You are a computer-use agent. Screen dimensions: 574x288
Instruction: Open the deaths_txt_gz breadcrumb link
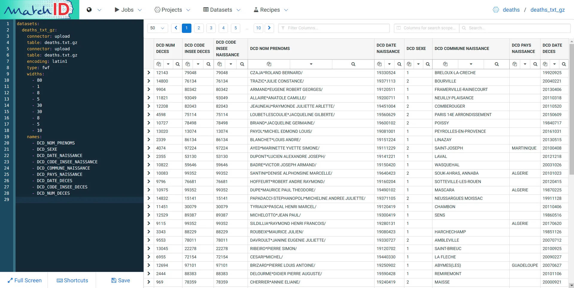click(x=547, y=10)
